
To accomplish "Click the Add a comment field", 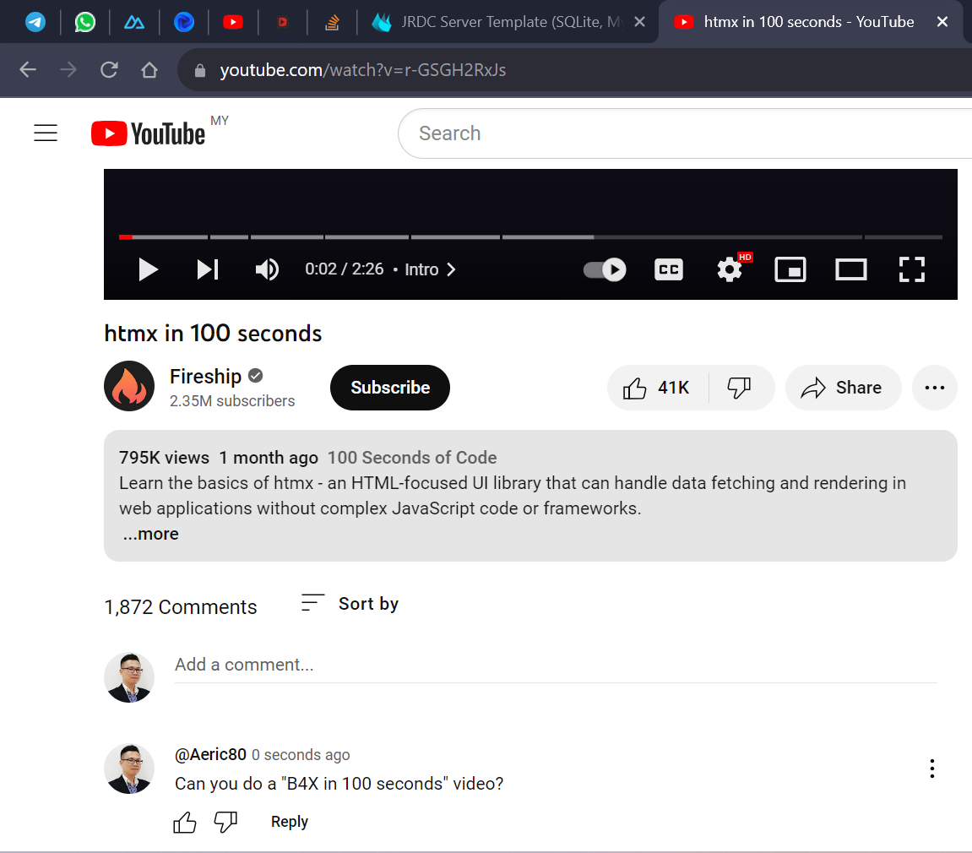I will coord(556,666).
